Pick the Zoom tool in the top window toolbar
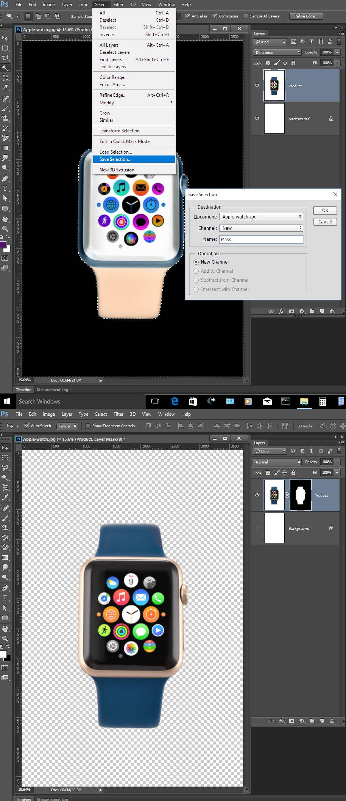Screen dimensions: 346x801 point(5,229)
